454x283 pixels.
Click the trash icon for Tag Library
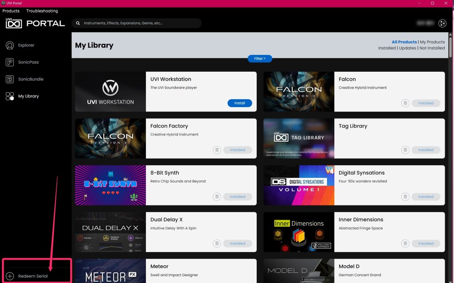(x=405, y=150)
